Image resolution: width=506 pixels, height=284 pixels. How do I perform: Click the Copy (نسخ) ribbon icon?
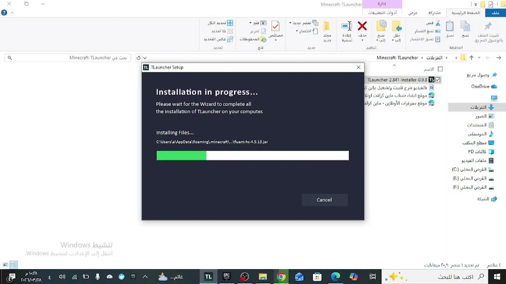[x=465, y=27]
